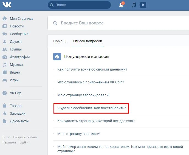Open Мою страницу заблокировали question

[x=83, y=95]
